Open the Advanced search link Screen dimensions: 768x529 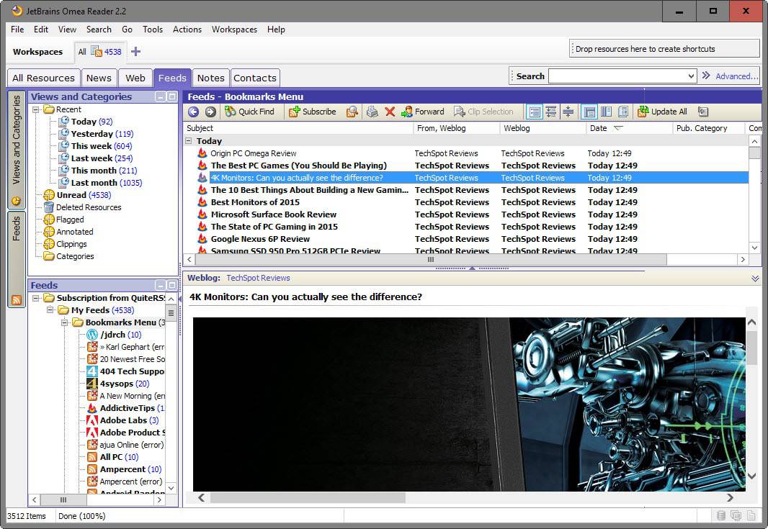(736, 76)
